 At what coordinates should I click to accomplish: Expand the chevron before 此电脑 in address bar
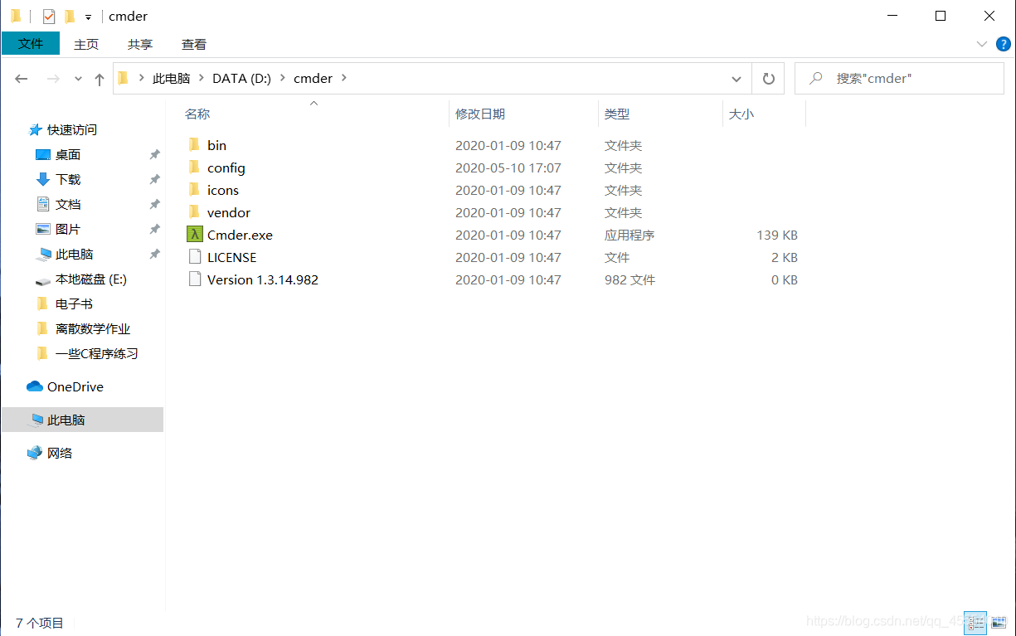tap(141, 78)
